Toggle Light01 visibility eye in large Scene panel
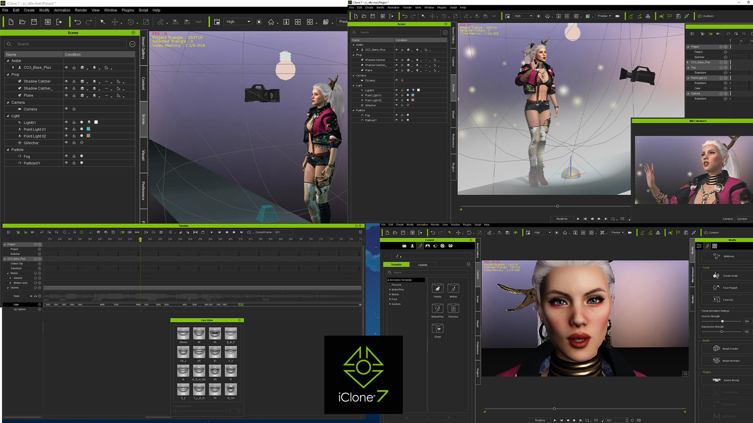The image size is (753, 423). (x=66, y=122)
